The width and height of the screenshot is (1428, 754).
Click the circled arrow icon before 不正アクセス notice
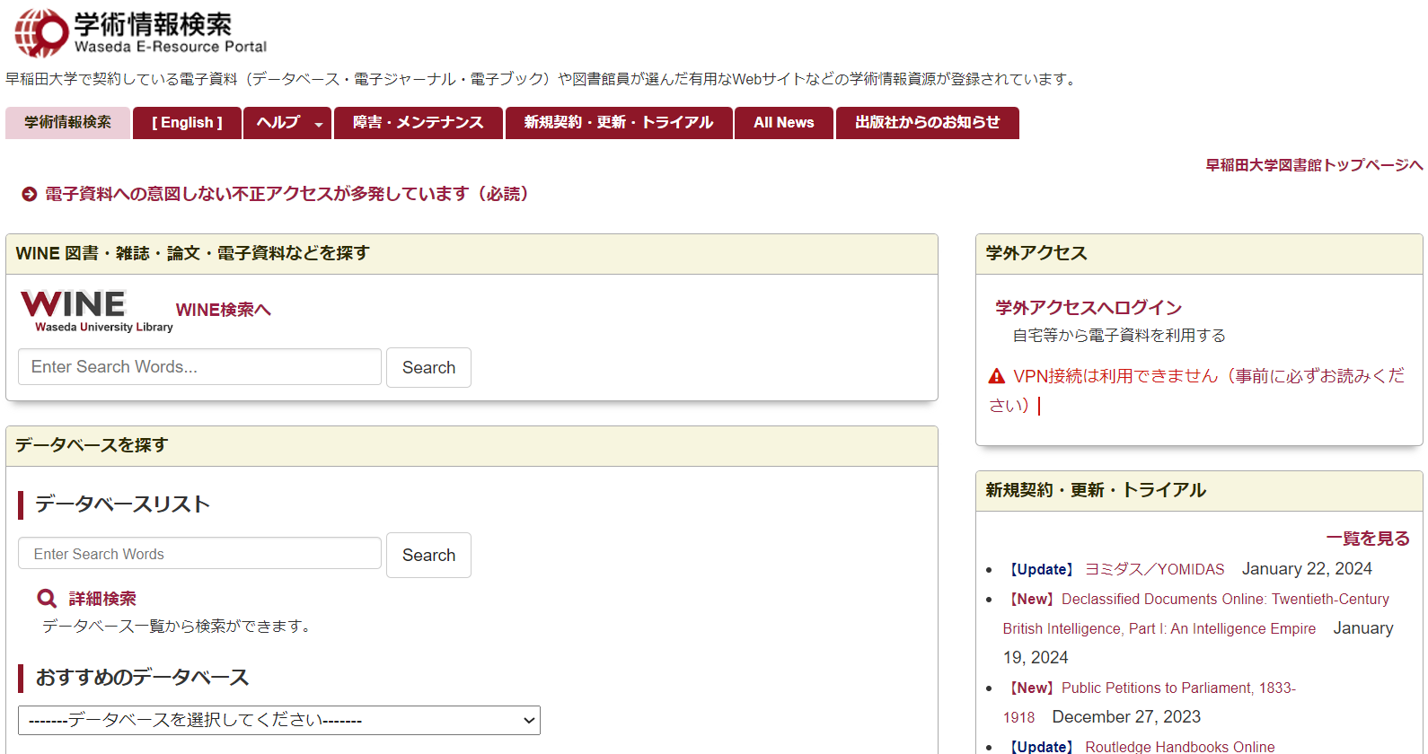pyautogui.click(x=30, y=194)
